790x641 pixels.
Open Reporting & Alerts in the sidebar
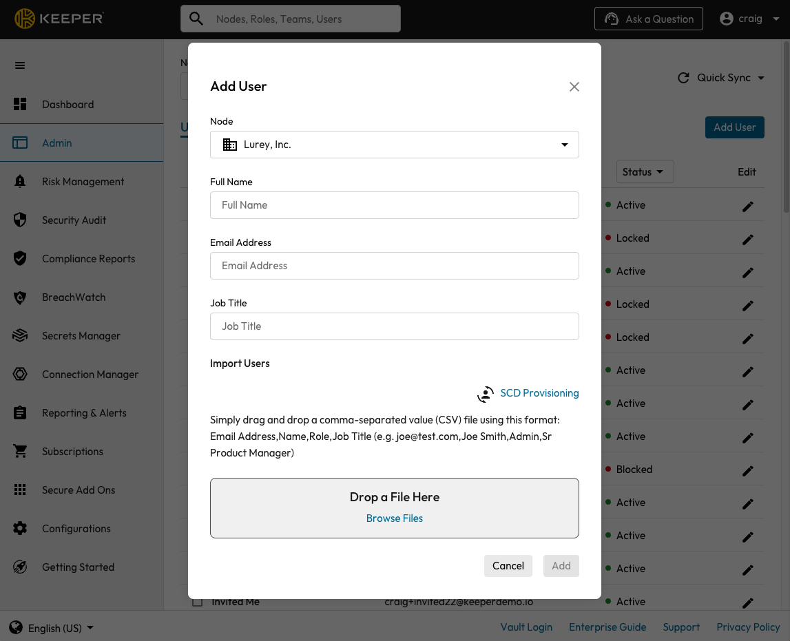(x=84, y=413)
